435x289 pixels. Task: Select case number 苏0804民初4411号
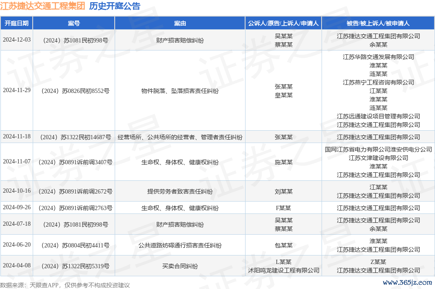pos(75,245)
